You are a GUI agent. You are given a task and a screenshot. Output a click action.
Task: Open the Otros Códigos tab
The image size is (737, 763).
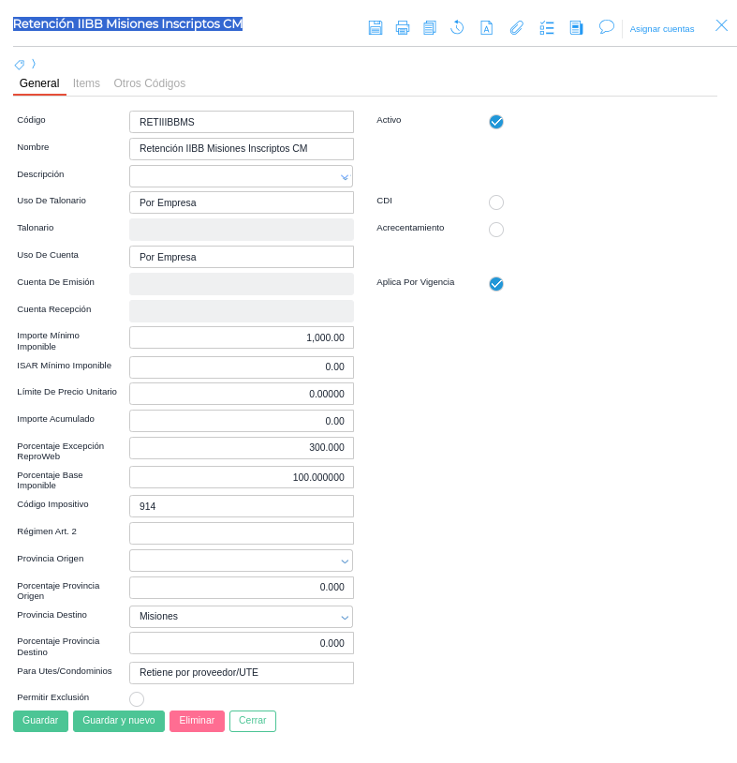pos(150,83)
